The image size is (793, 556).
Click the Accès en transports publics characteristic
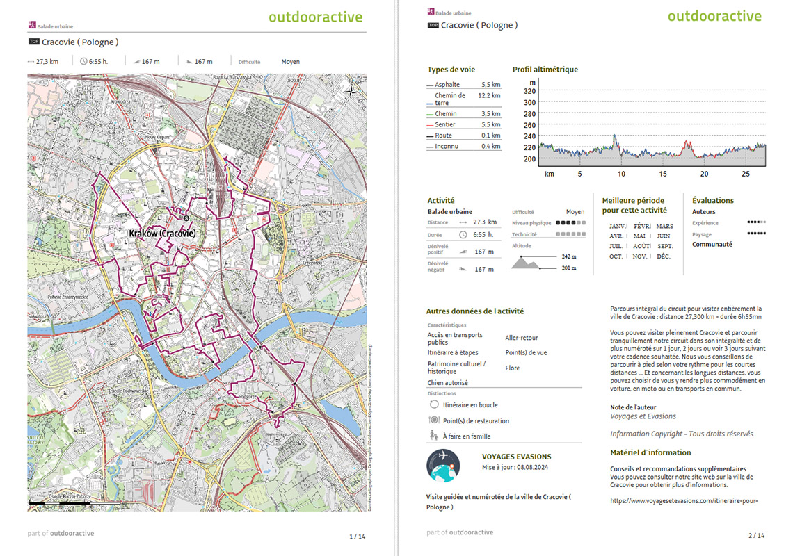pyautogui.click(x=455, y=338)
